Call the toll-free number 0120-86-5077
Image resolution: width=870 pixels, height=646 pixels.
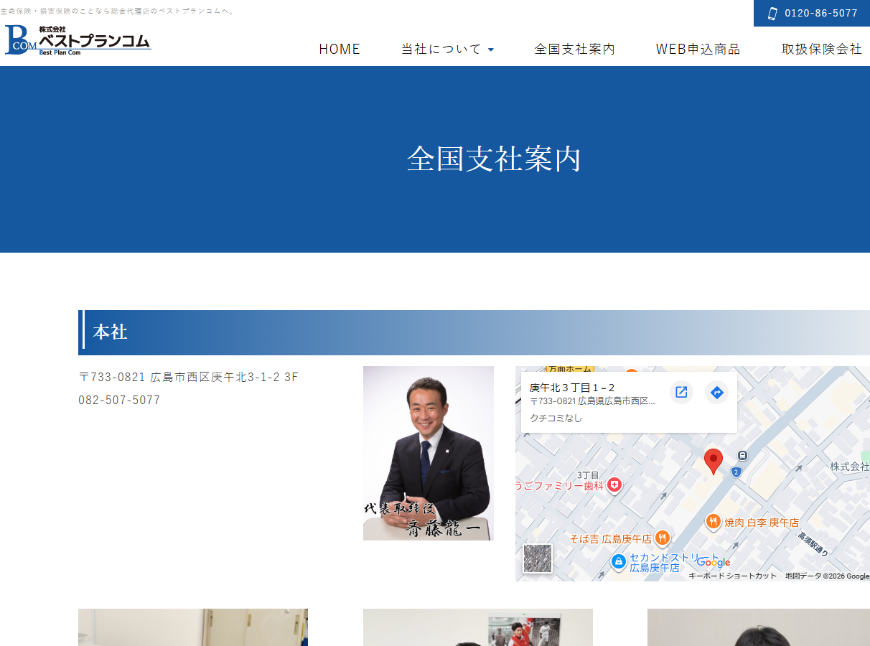[820, 13]
